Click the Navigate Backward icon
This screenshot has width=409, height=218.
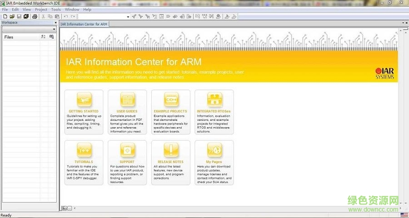pos(182,16)
